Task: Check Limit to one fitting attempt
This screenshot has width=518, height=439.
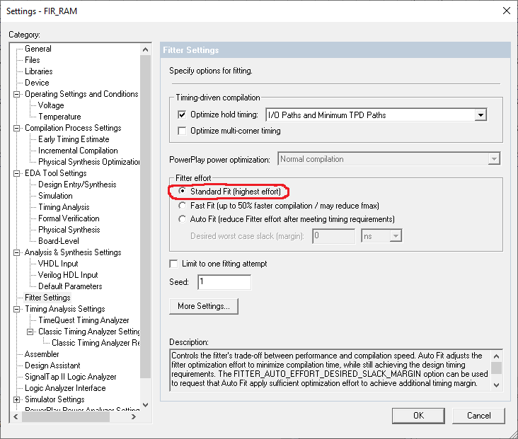Action: click(173, 264)
